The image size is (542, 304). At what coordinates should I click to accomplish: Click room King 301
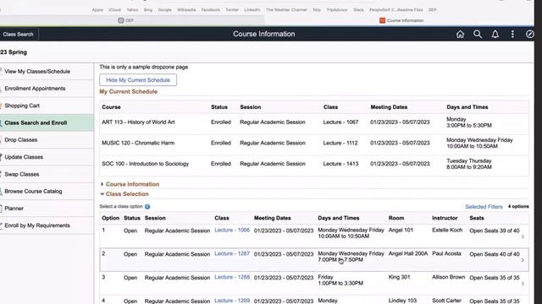[x=399, y=277]
